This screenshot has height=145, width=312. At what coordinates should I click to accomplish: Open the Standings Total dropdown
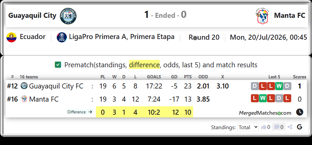click(x=248, y=127)
